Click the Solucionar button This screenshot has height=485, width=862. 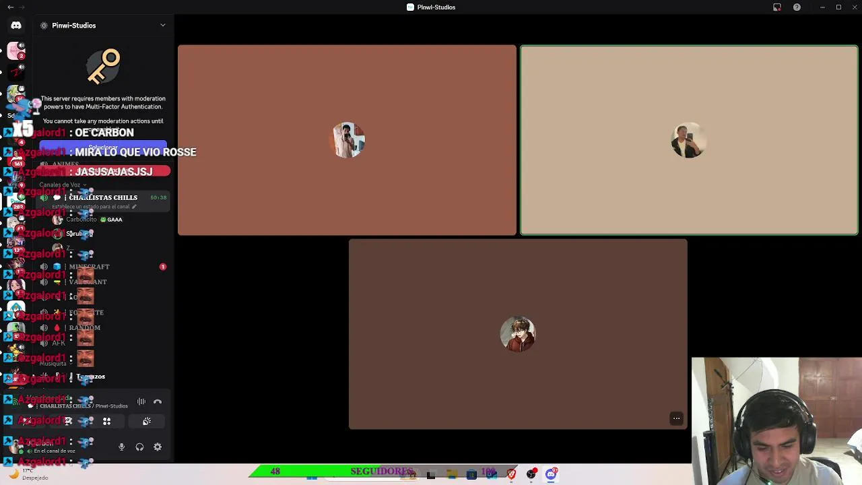pyautogui.click(x=103, y=147)
